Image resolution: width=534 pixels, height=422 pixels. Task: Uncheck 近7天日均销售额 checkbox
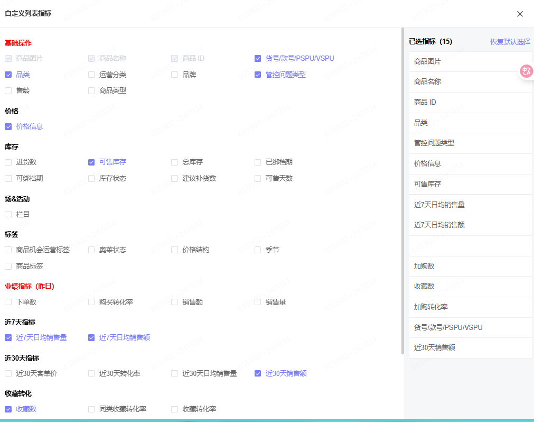pyautogui.click(x=91, y=337)
